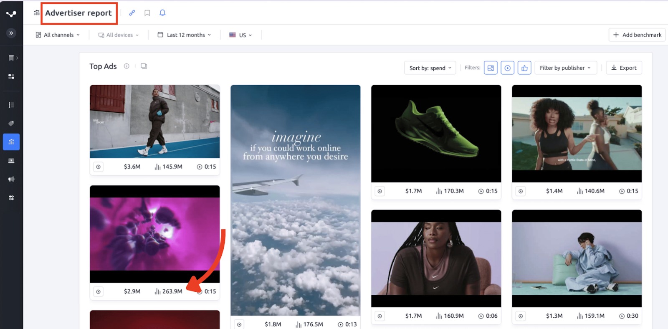The width and height of the screenshot is (668, 329).
Task: Play the $3.6M ad using its play icon
Action: click(x=99, y=167)
